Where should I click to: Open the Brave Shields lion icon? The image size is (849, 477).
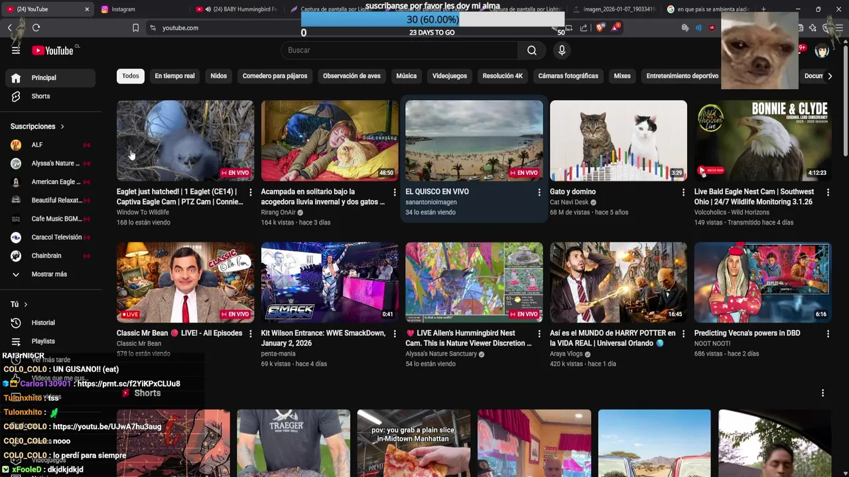pos(600,28)
